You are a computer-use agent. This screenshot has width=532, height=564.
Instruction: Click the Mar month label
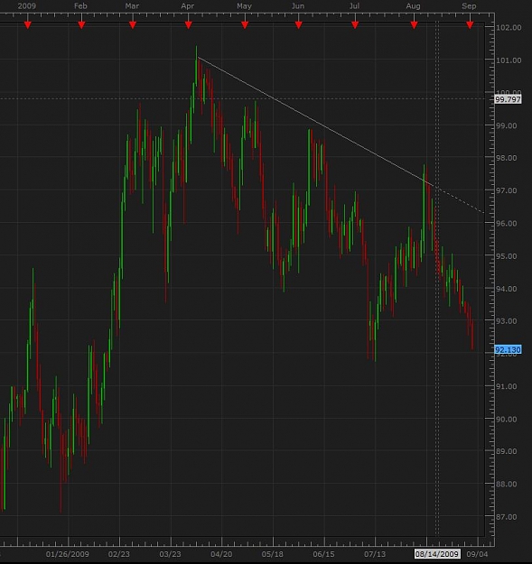pyautogui.click(x=132, y=6)
